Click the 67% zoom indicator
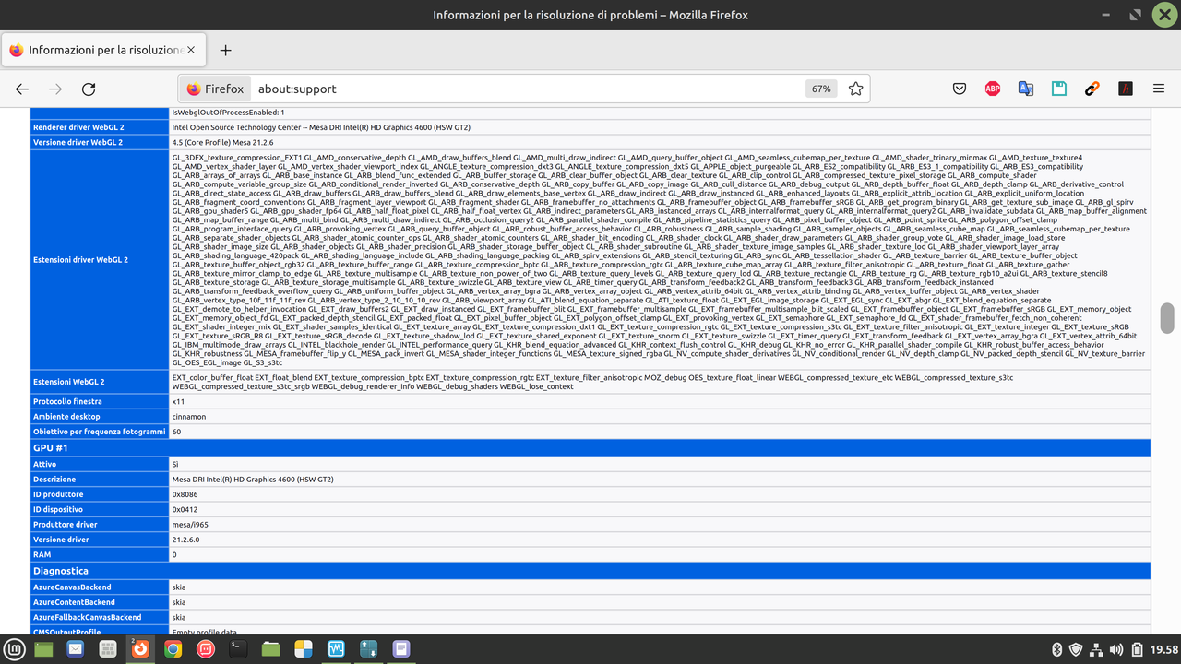 821,89
